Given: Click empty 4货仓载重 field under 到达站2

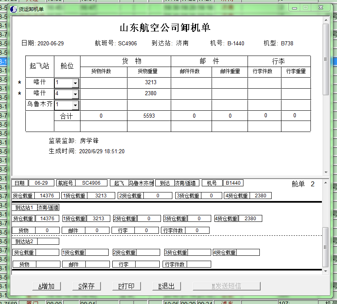Looking at the screenshot, I should [248, 252].
